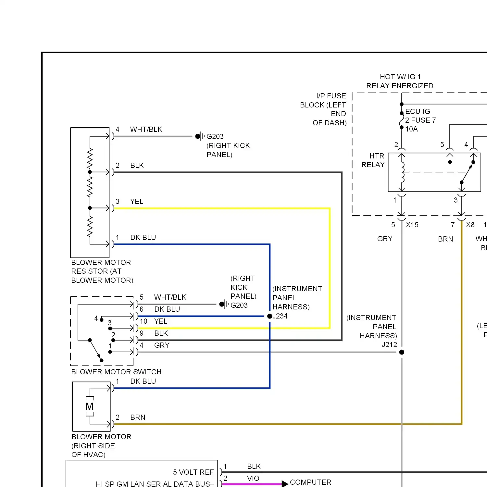Click the BLOWER MOTOR (RIGHT SIDE OF HVAC) label

(x=101, y=445)
